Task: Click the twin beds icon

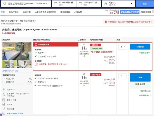Action: [30, 82]
